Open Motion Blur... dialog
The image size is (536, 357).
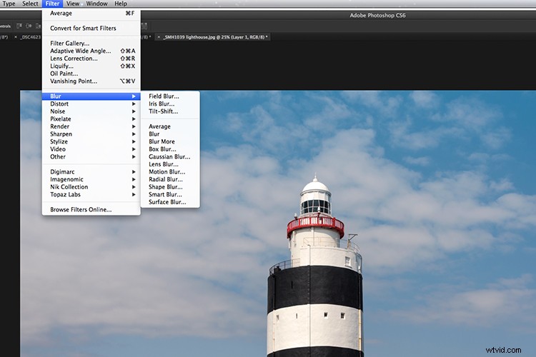(x=170, y=172)
